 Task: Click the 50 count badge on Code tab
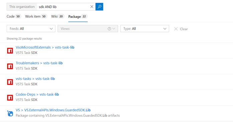point(18,16)
